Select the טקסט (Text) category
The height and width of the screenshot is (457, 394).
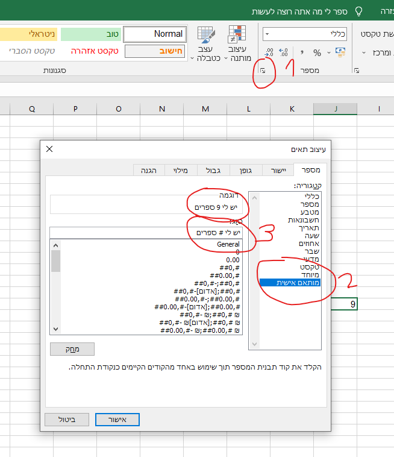click(290, 267)
